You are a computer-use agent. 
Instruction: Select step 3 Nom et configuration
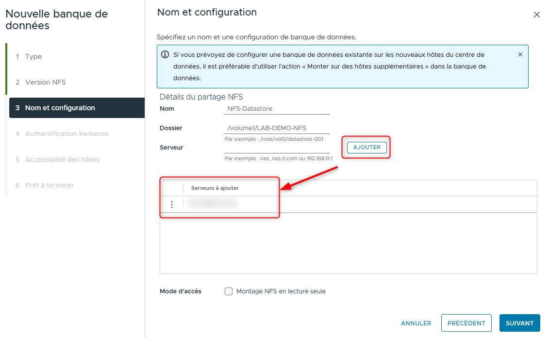[x=60, y=108]
